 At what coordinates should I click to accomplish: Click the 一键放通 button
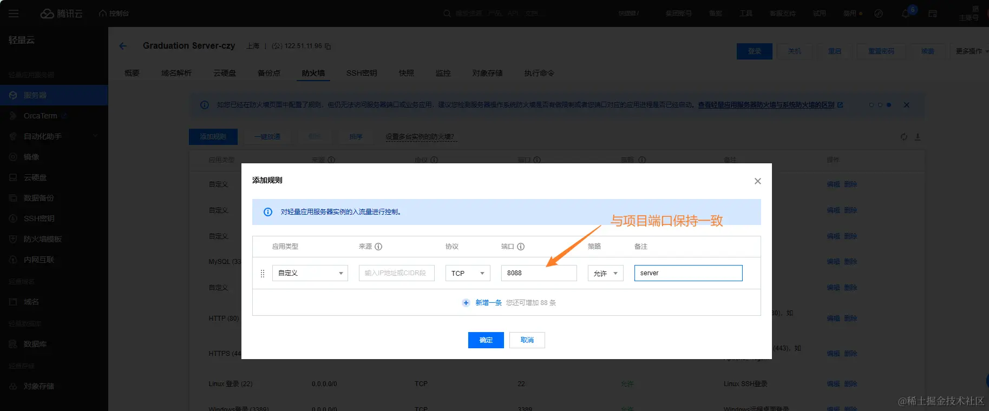click(267, 137)
